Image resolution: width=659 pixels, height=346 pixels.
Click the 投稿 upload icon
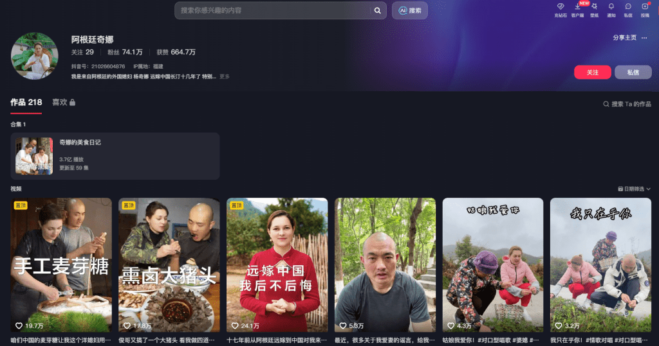[645, 7]
